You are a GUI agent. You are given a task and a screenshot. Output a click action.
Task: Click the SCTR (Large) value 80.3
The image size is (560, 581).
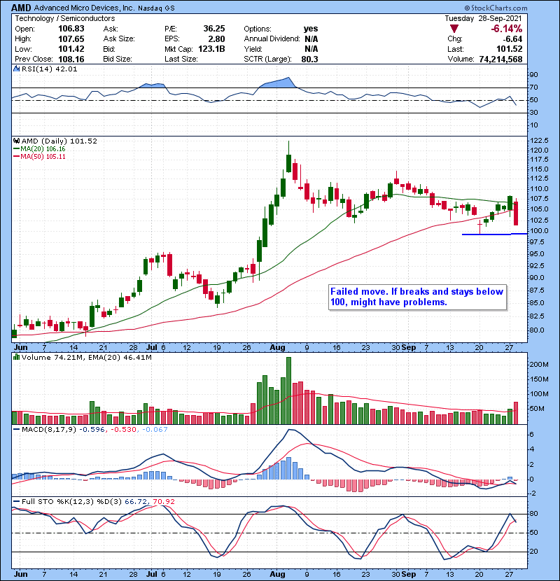[x=310, y=59]
